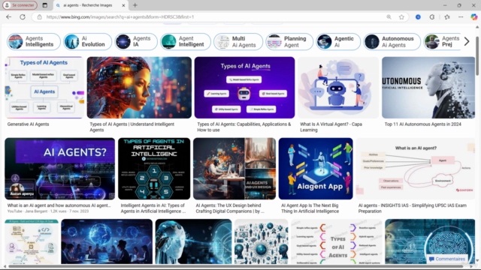
Task: Click 'What Is A Virtual Agent? - Capa Learning' link
Action: click(x=331, y=127)
